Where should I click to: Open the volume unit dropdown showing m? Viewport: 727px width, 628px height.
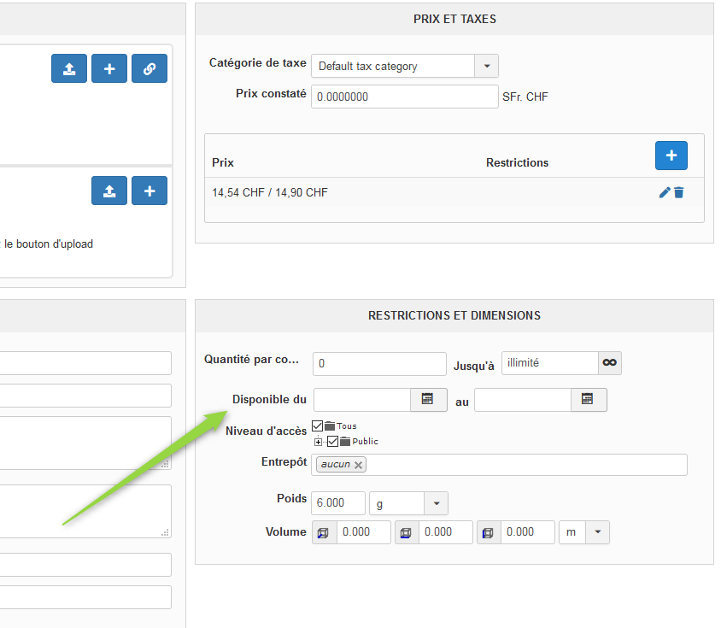598,532
